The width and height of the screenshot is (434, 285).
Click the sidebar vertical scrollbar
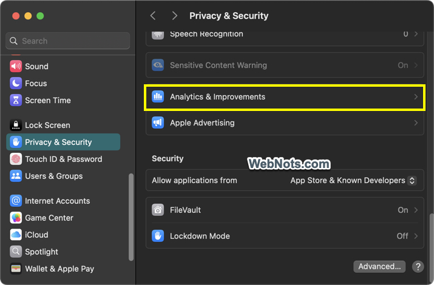131,217
